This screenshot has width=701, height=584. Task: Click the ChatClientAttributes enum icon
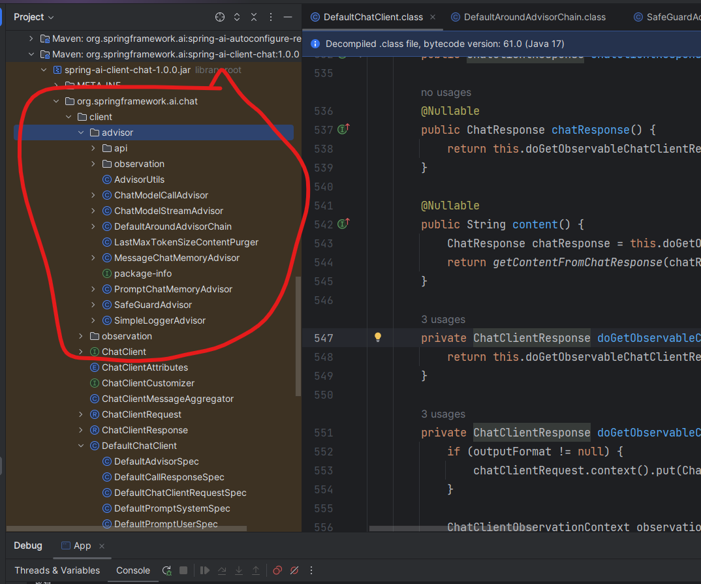pos(95,367)
